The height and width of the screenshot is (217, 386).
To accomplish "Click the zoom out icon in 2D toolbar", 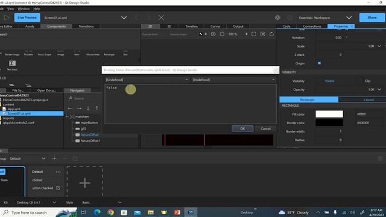I will pos(222,34).
